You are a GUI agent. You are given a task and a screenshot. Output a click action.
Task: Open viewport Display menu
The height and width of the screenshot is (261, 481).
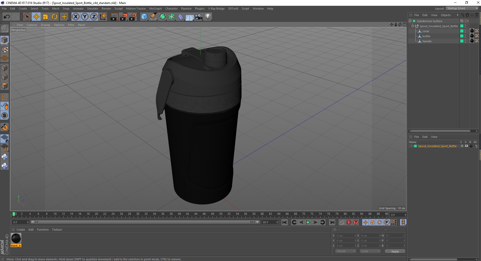[45, 25]
